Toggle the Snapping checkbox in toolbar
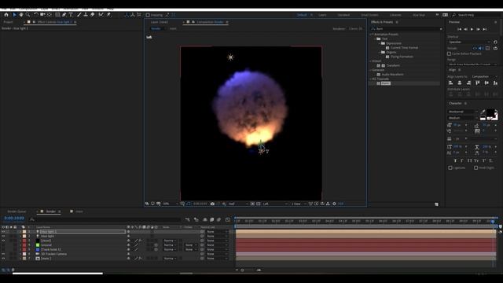Viewport: 503px width, 283px height. click(x=148, y=15)
